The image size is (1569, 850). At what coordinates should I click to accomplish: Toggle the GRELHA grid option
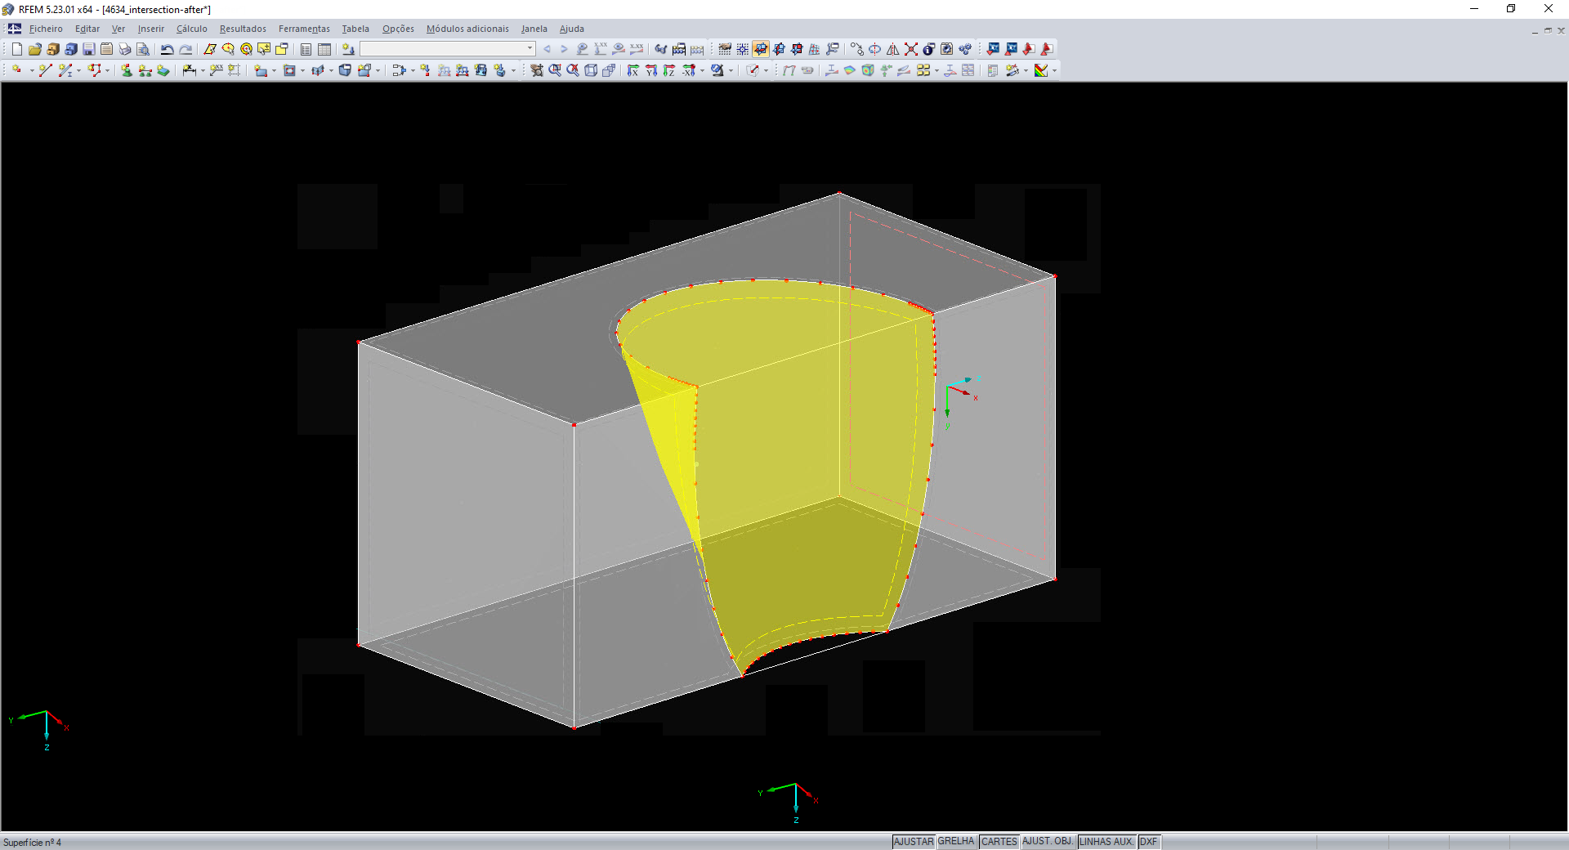coord(956,842)
